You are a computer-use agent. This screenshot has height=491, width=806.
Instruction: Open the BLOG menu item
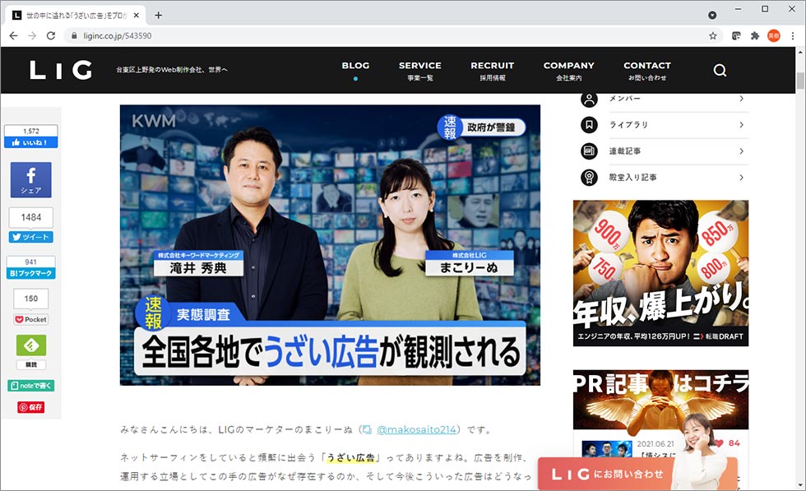click(x=355, y=66)
